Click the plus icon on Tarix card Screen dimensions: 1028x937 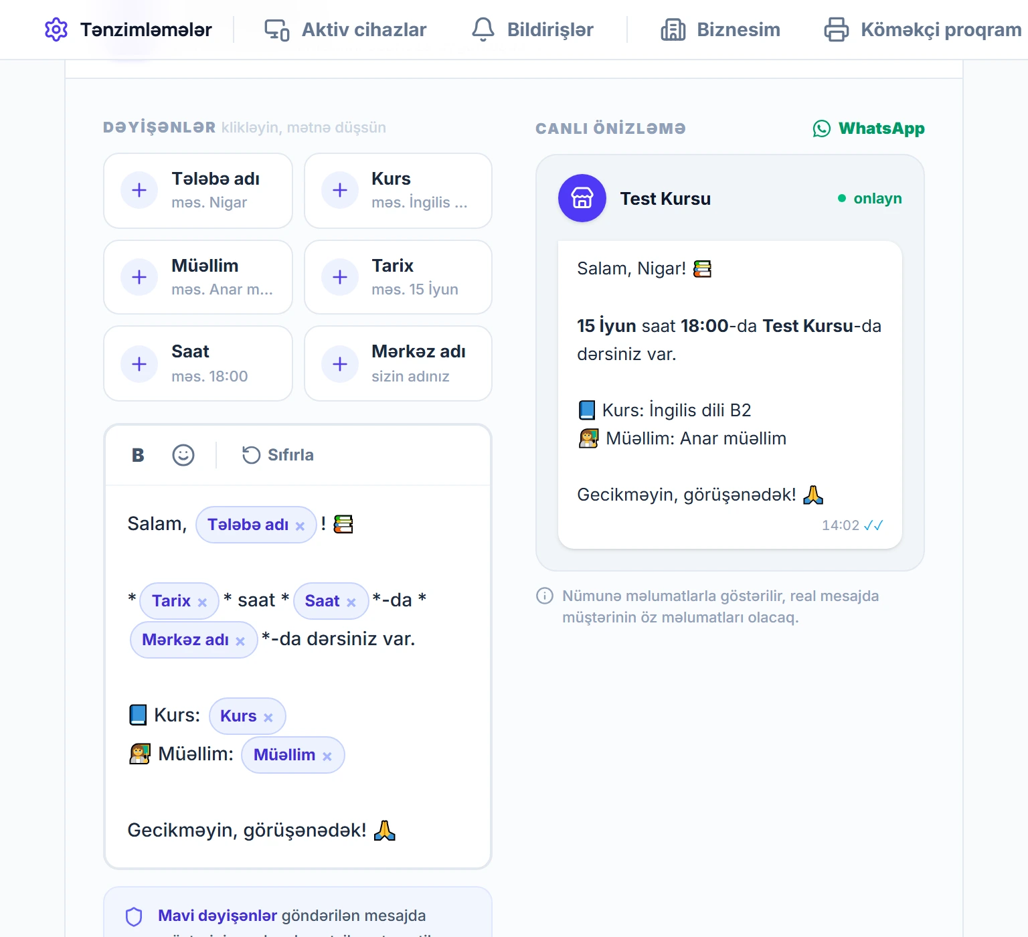coord(340,277)
